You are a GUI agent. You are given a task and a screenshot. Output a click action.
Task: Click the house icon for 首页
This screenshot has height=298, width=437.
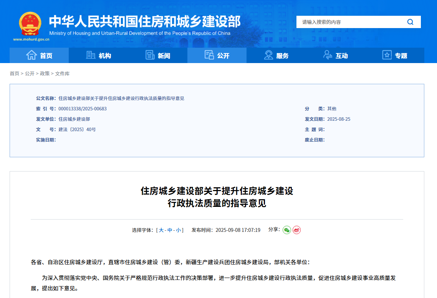click(x=31, y=55)
